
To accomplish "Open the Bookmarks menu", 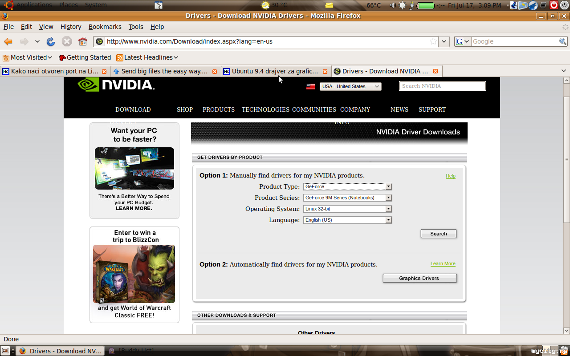I will [105, 27].
